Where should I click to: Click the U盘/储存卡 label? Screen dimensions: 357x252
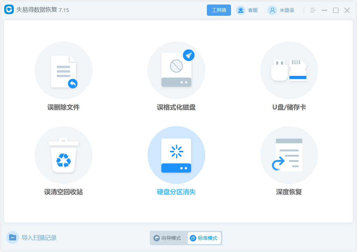click(x=289, y=107)
